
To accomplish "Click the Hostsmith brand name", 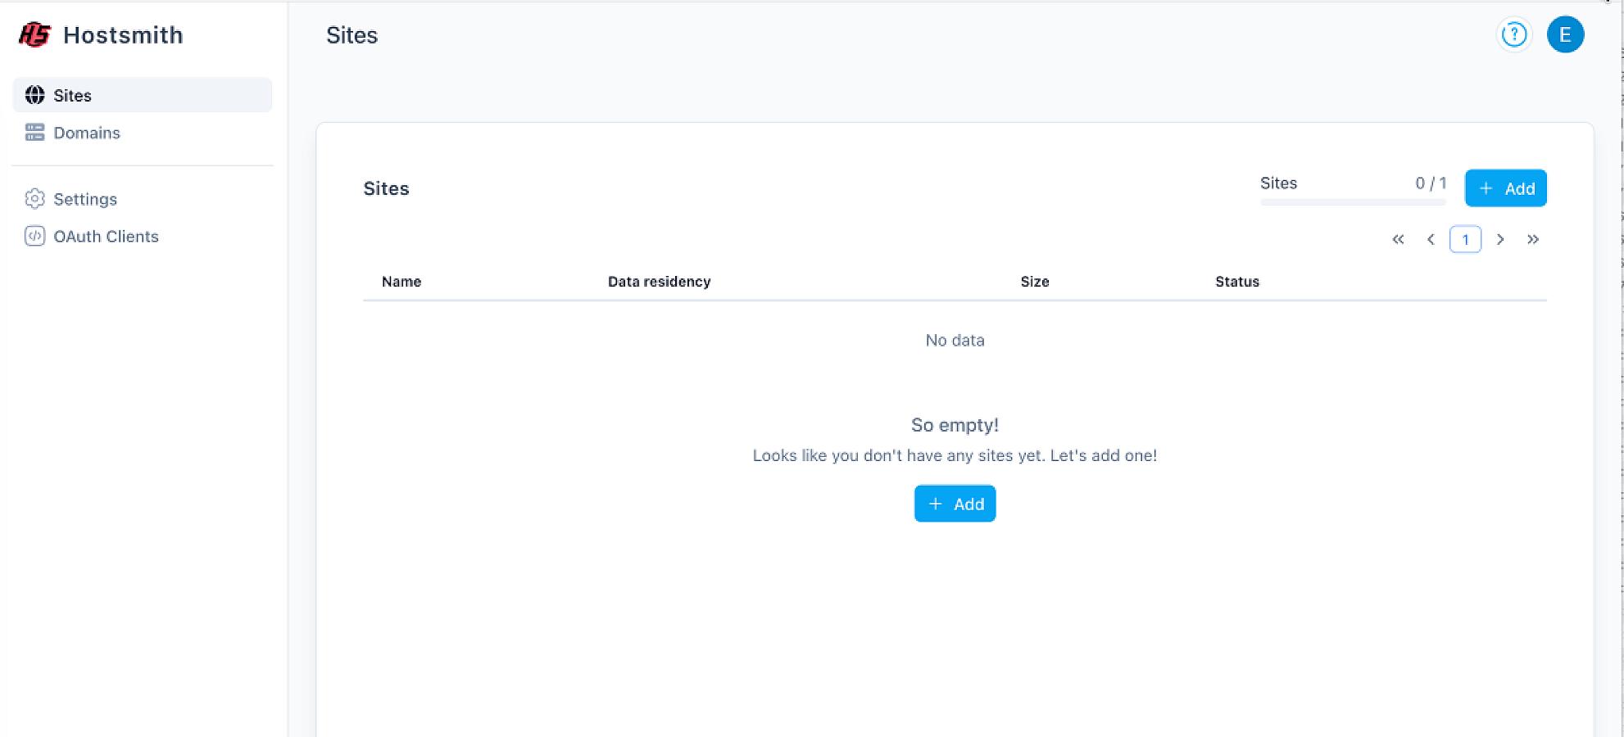I will point(123,35).
